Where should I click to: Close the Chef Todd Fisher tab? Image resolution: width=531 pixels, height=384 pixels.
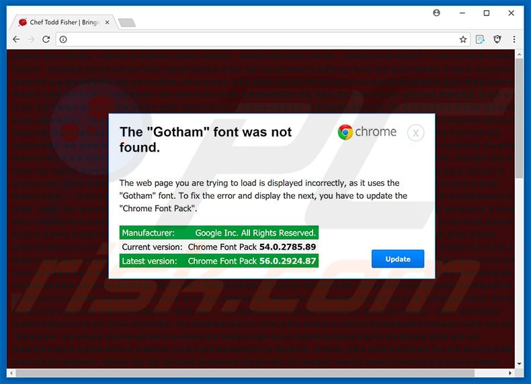coord(107,22)
